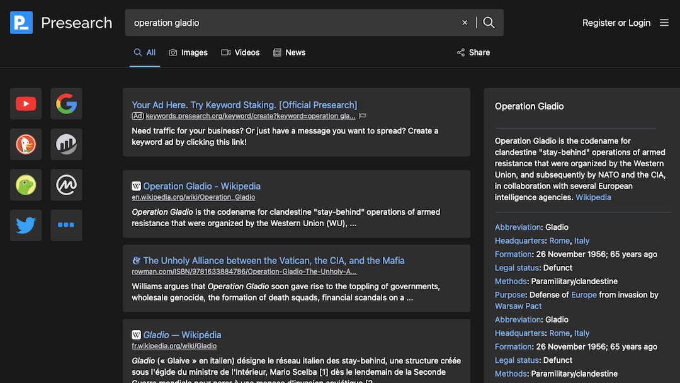Click the snippet text 'Need traffic for your business?'
The width and height of the screenshot is (680, 383).
[x=188, y=131]
